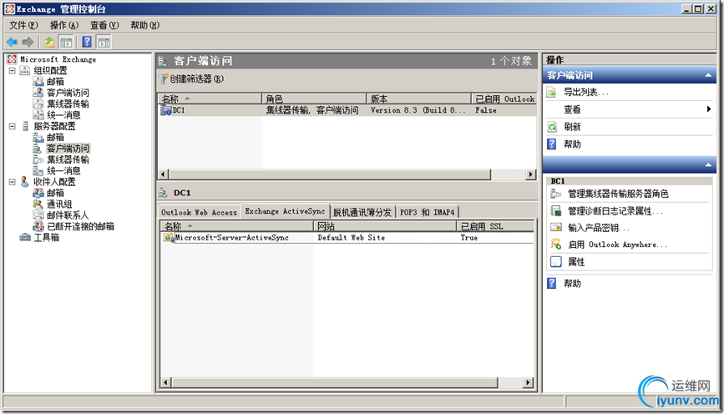Click 管理诊断日志记录属性 action
The image size is (724, 414).
point(615,211)
